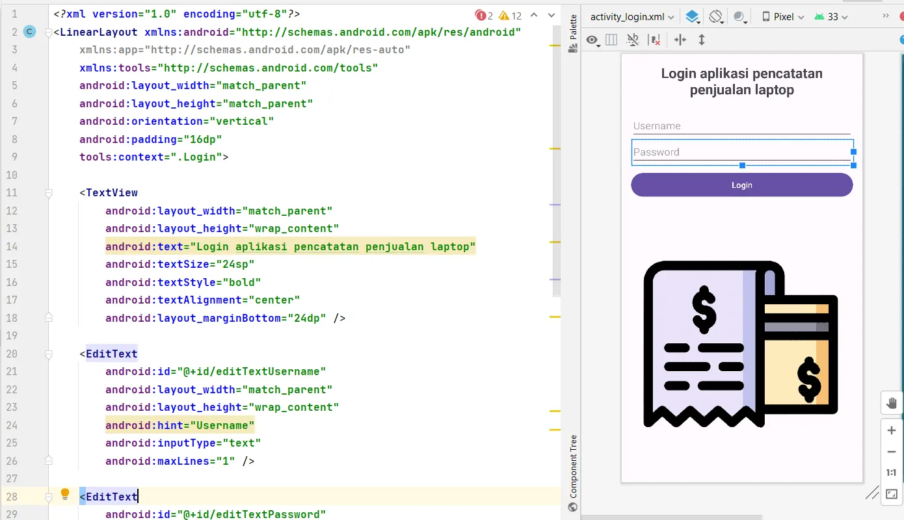Screen dimensions: 904x520
Task: Go to previous highlighted error arrow
Action: [534, 15]
